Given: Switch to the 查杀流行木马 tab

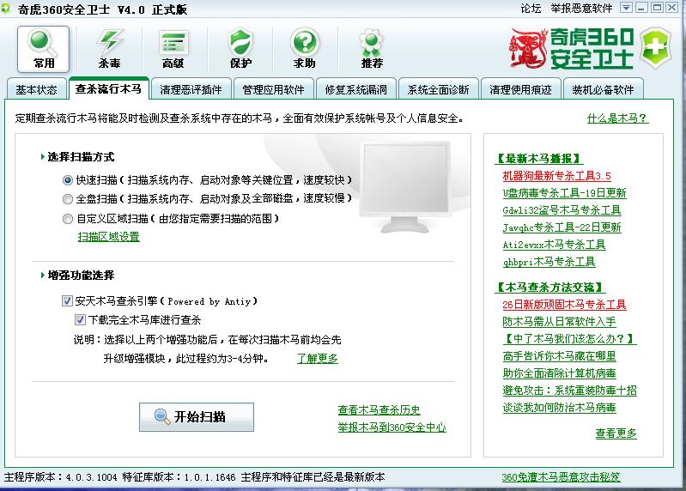Looking at the screenshot, I should [108, 88].
